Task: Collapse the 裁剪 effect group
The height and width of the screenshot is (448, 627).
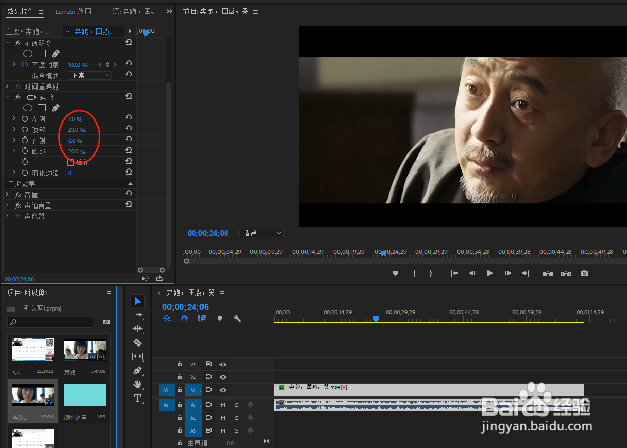Action: pos(8,97)
